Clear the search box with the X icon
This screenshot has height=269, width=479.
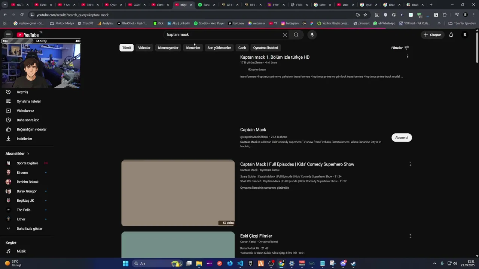click(x=285, y=35)
